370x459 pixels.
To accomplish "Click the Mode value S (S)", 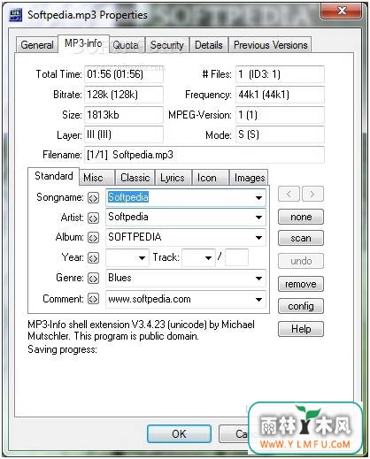I will tap(280, 134).
